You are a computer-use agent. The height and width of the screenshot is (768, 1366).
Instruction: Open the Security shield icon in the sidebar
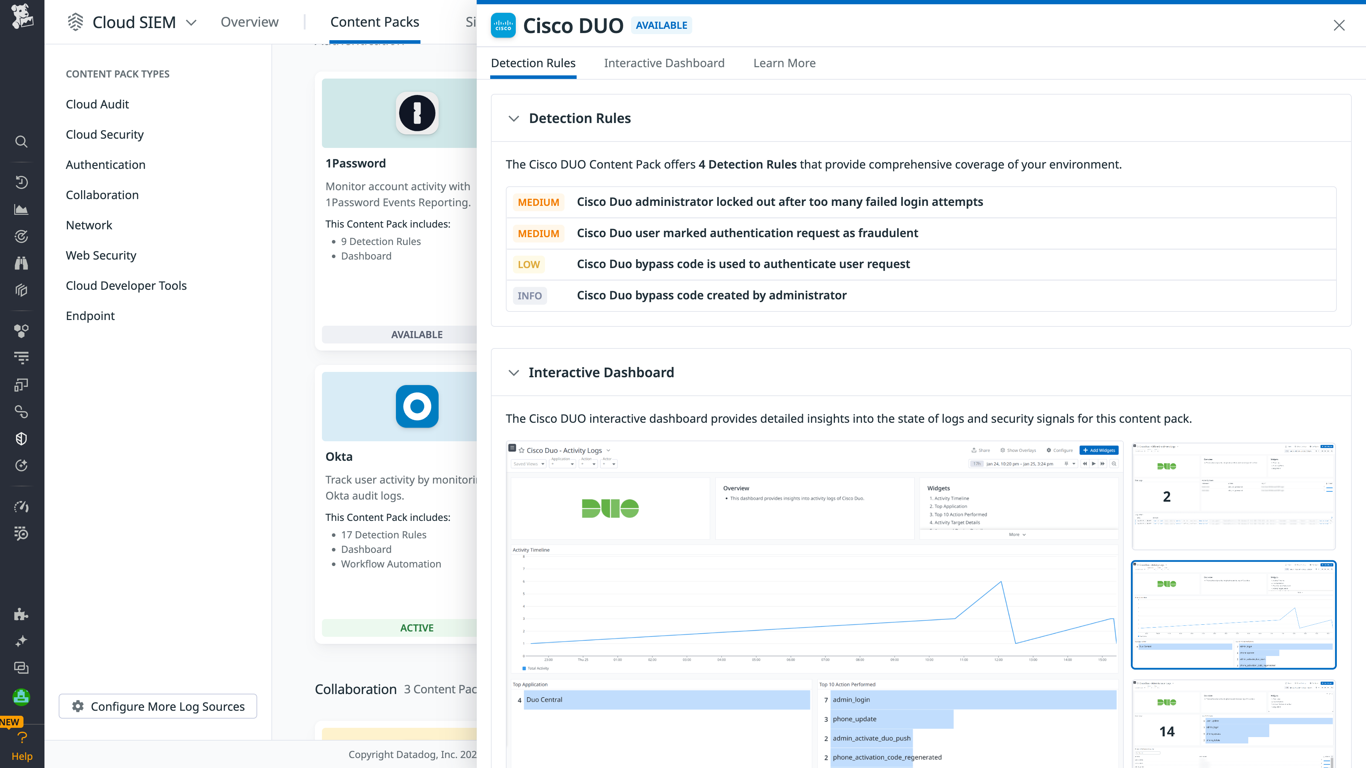[21, 438]
